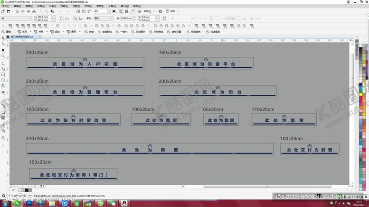
Task: Click the New document icon
Action: 3,11
